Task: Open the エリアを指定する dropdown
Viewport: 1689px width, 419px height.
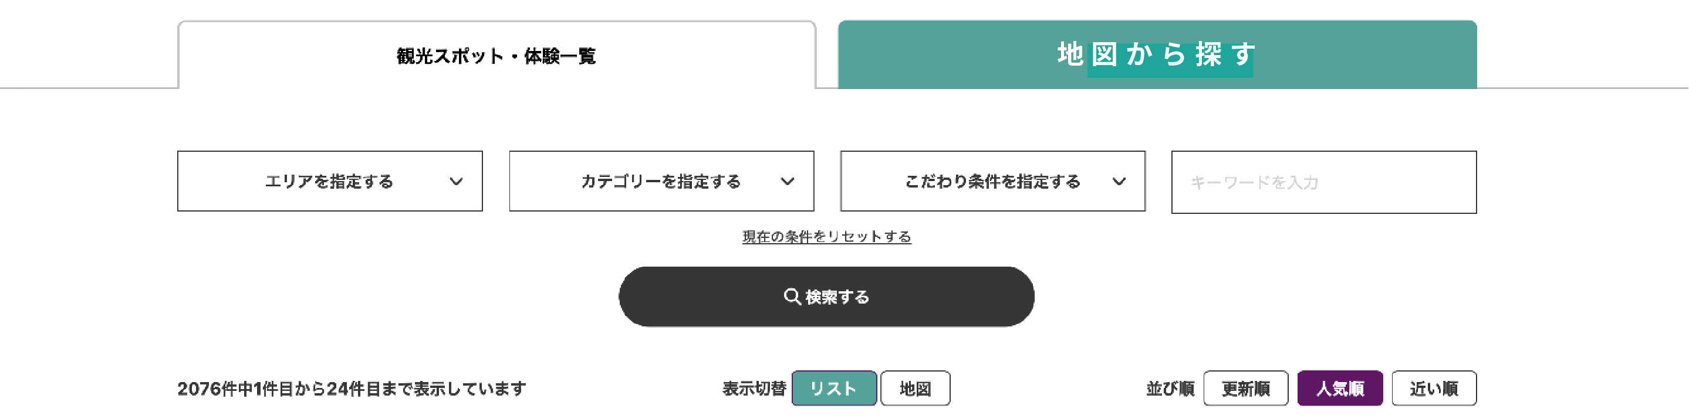Action: (330, 181)
